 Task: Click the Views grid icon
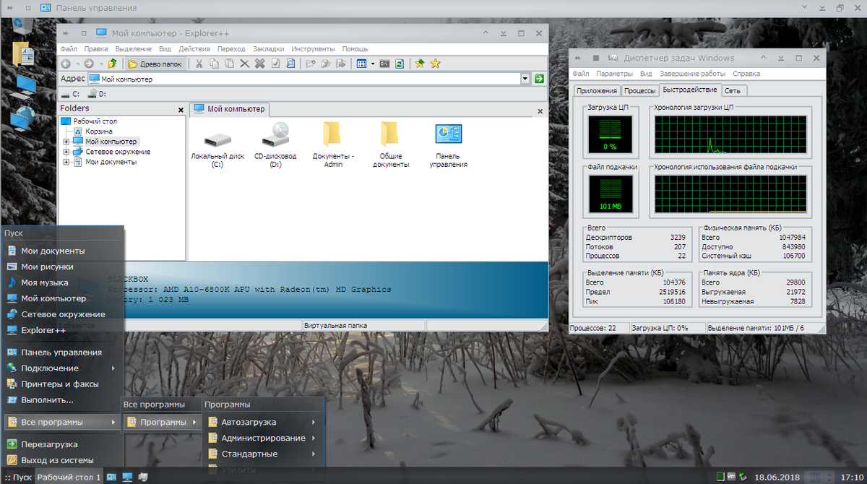tap(362, 64)
